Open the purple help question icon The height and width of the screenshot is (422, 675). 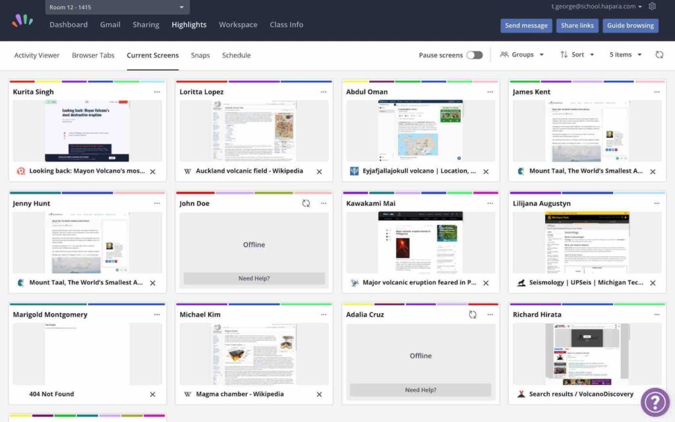pos(655,402)
